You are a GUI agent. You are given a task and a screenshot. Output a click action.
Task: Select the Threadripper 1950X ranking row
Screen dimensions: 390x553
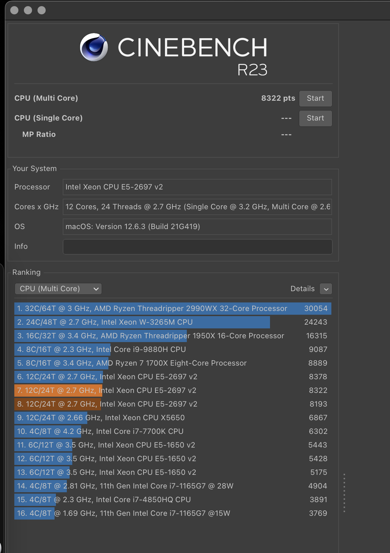click(173, 336)
